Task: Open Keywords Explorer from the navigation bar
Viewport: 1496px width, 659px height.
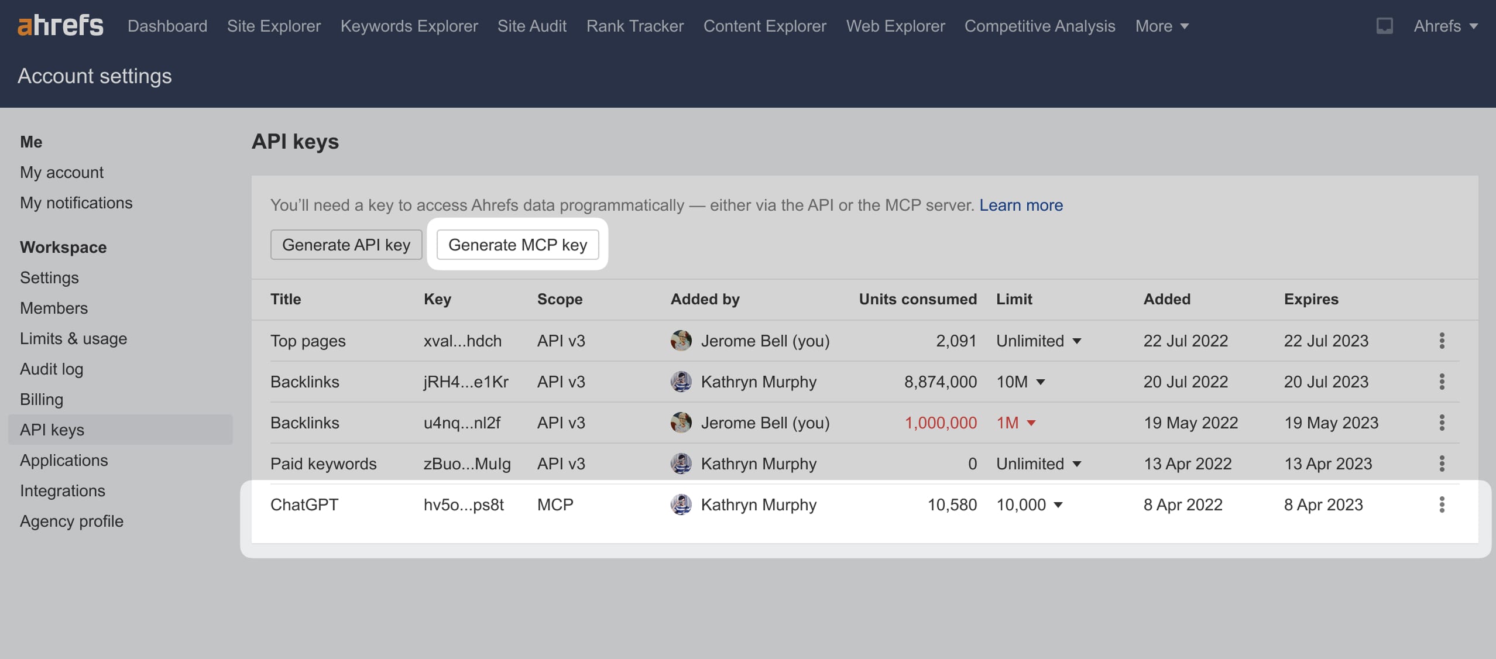Action: pyautogui.click(x=409, y=26)
